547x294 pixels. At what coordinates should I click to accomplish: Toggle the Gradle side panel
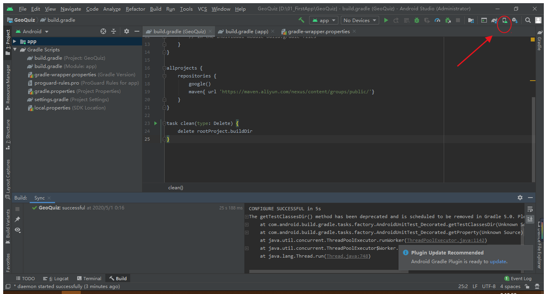click(539, 40)
